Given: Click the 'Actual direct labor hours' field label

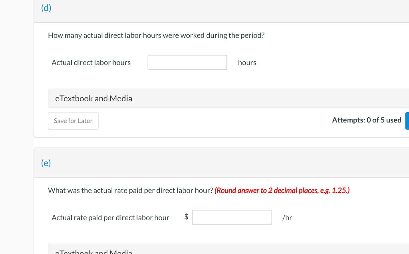Looking at the screenshot, I should pyautogui.click(x=91, y=63).
